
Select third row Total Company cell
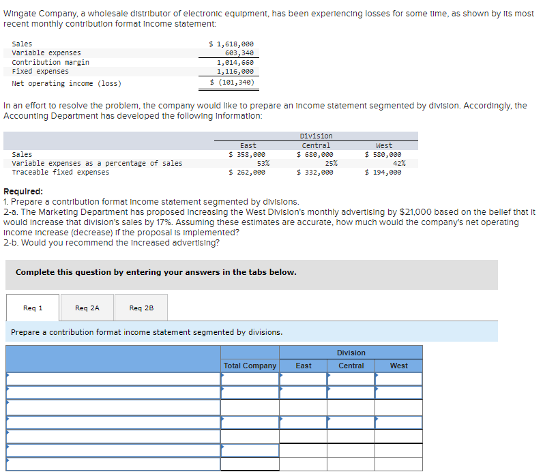click(250, 408)
